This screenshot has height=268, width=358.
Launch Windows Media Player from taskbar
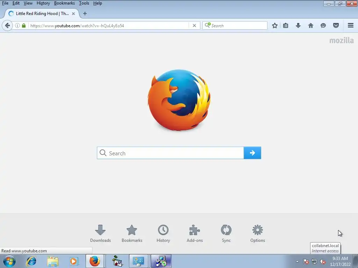click(x=74, y=261)
